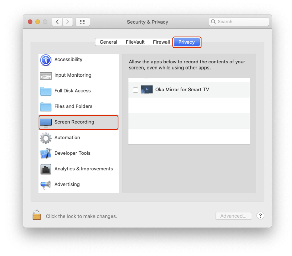Select the Firewall tab
The height and width of the screenshot is (256, 292).
pyautogui.click(x=161, y=42)
